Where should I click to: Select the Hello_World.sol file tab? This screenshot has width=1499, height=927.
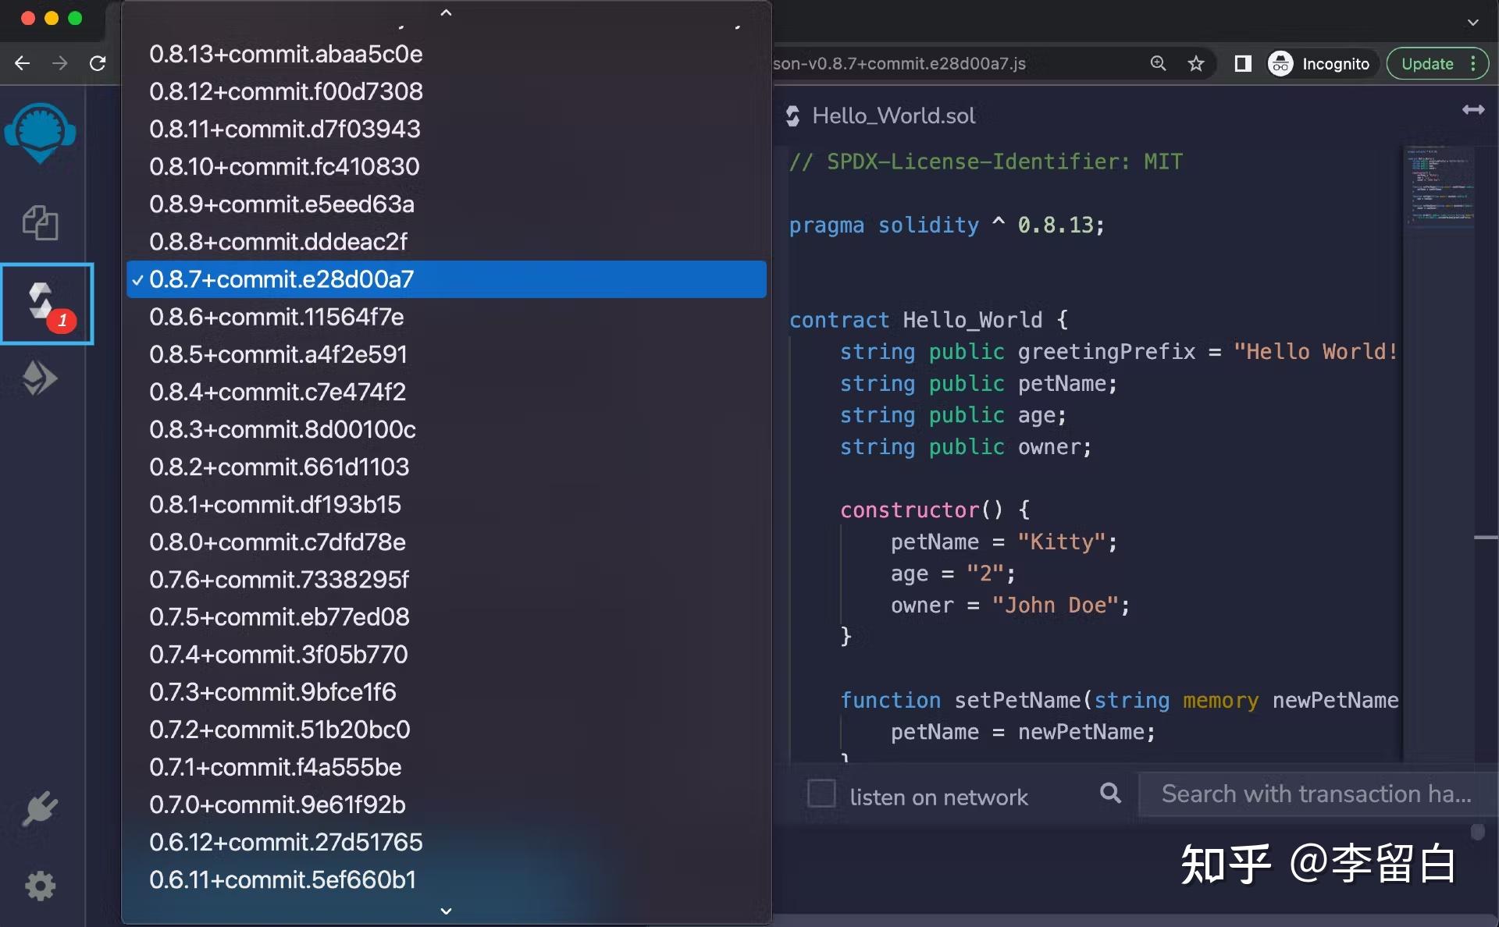[892, 116]
